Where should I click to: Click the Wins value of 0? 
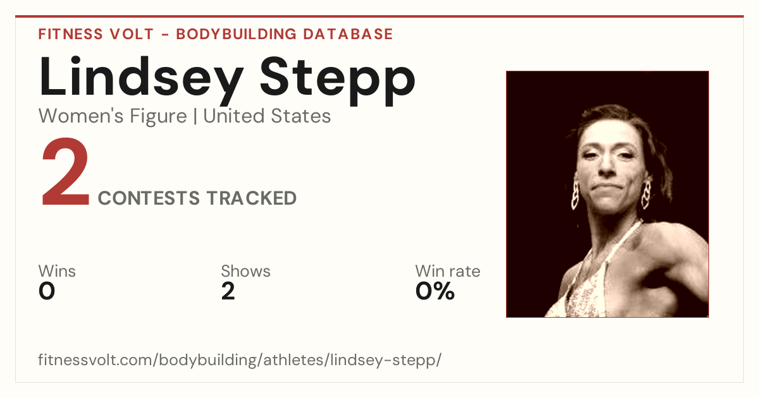(47, 291)
